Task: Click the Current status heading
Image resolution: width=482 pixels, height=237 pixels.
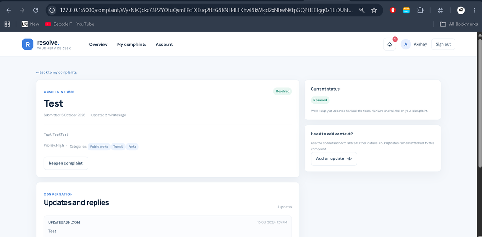Action: point(325,89)
